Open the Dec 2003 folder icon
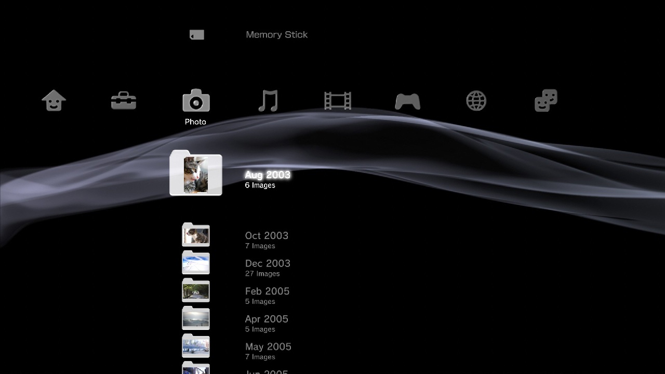Image resolution: width=665 pixels, height=374 pixels. point(196,262)
